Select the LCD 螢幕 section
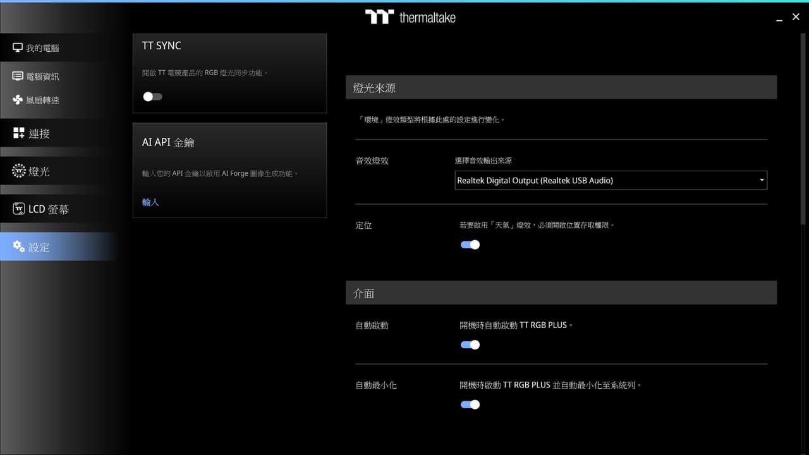809x455 pixels. 59,209
